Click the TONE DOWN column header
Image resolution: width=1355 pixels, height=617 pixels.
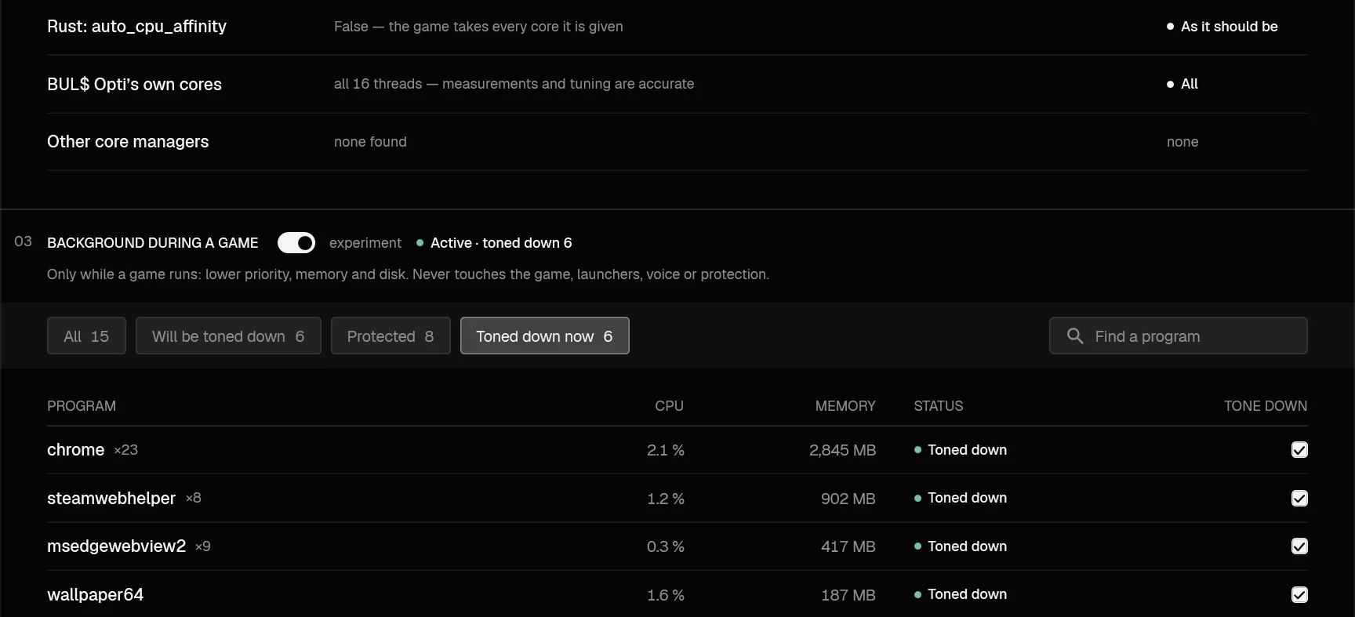click(1266, 406)
